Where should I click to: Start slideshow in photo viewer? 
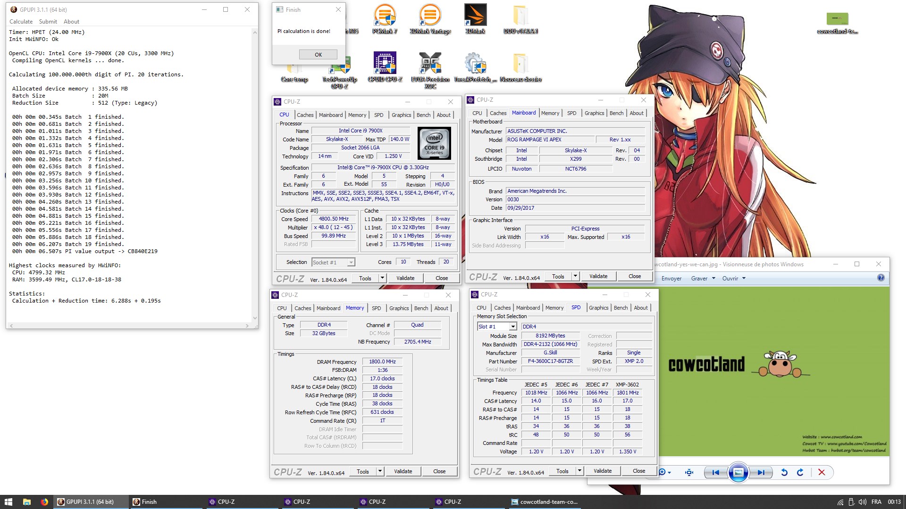pyautogui.click(x=738, y=472)
